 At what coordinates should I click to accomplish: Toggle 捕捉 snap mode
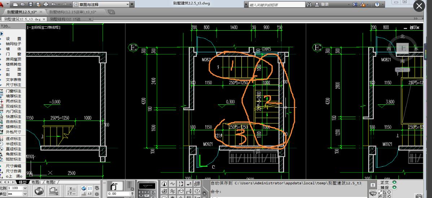(385, 188)
